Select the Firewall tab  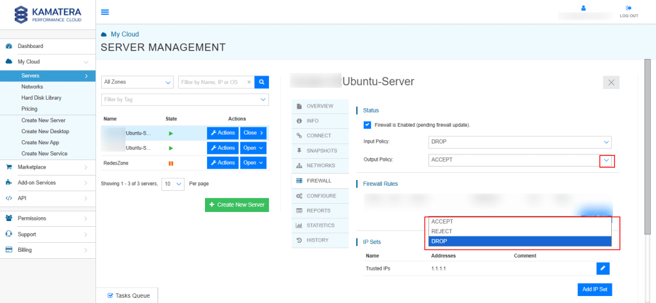[x=320, y=181]
